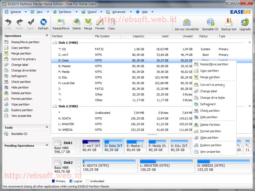Choose Convert to primary in Operations panel
The image size is (255, 191).
click(20, 59)
